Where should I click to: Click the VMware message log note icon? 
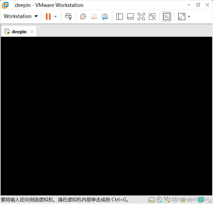(x=202, y=200)
